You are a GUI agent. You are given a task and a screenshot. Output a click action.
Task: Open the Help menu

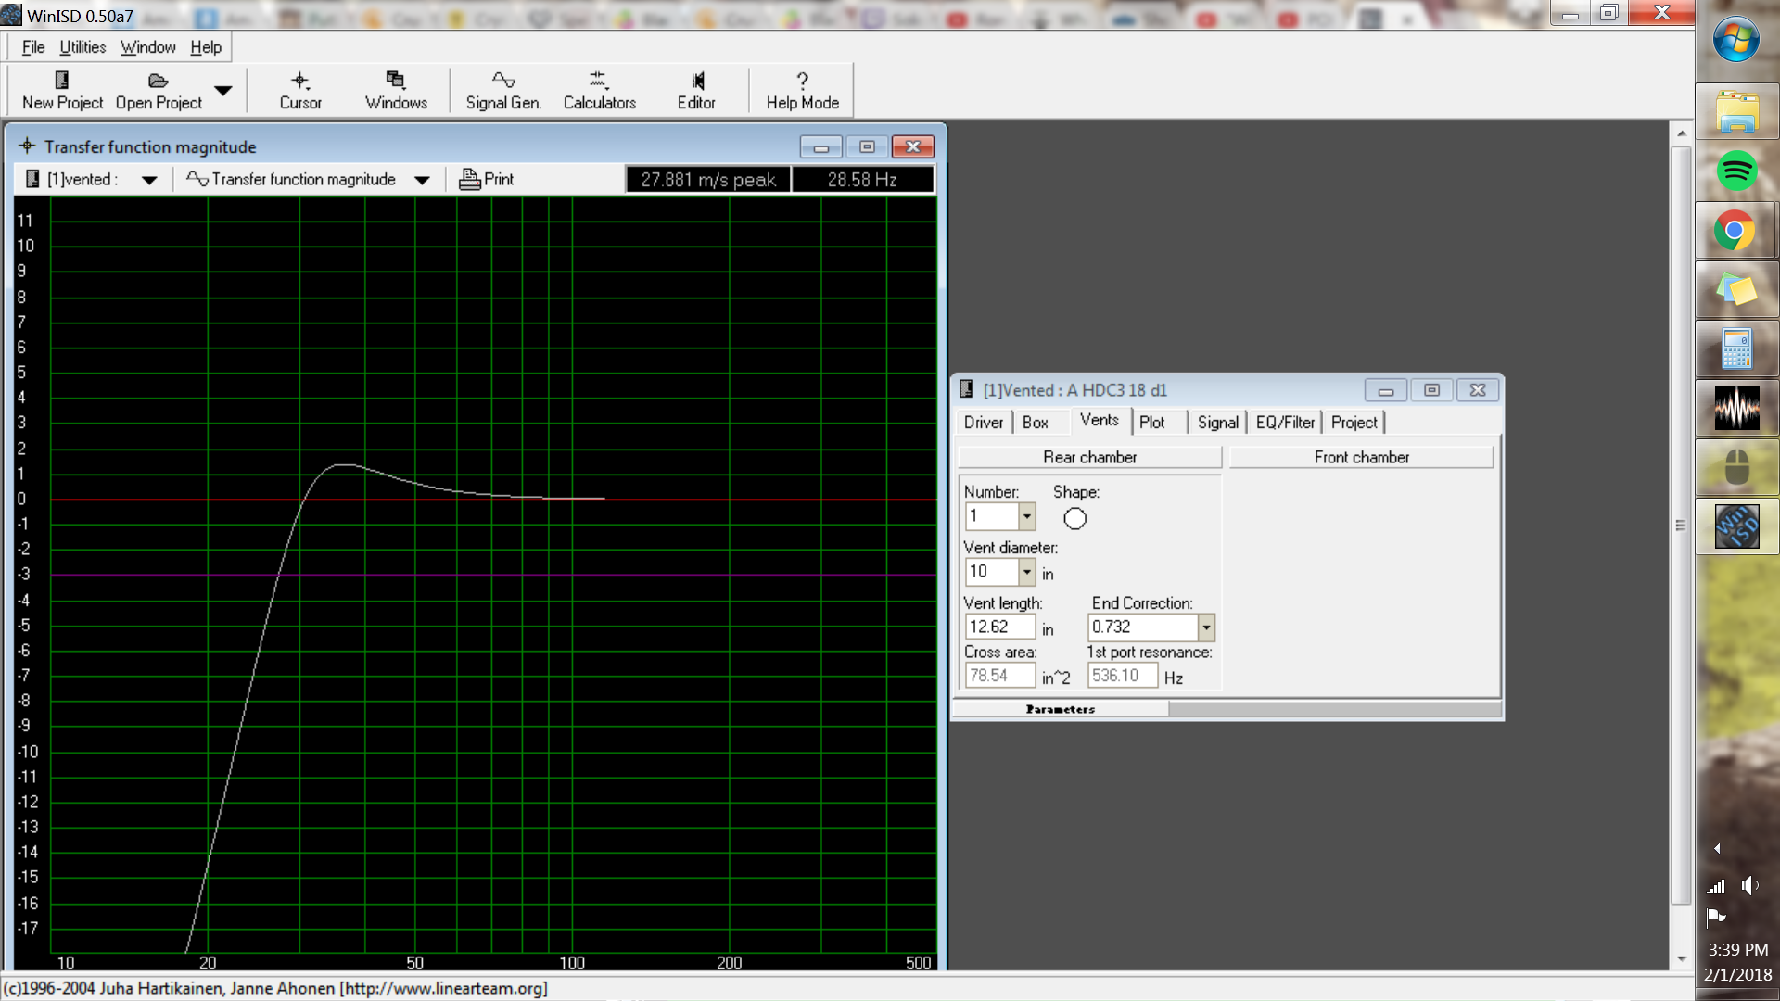click(x=206, y=47)
